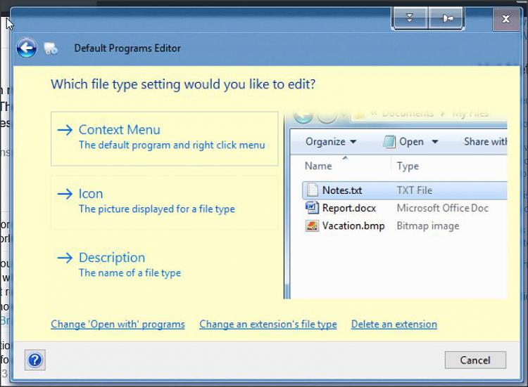Click the notepad icon beside Open in preview

tap(389, 141)
